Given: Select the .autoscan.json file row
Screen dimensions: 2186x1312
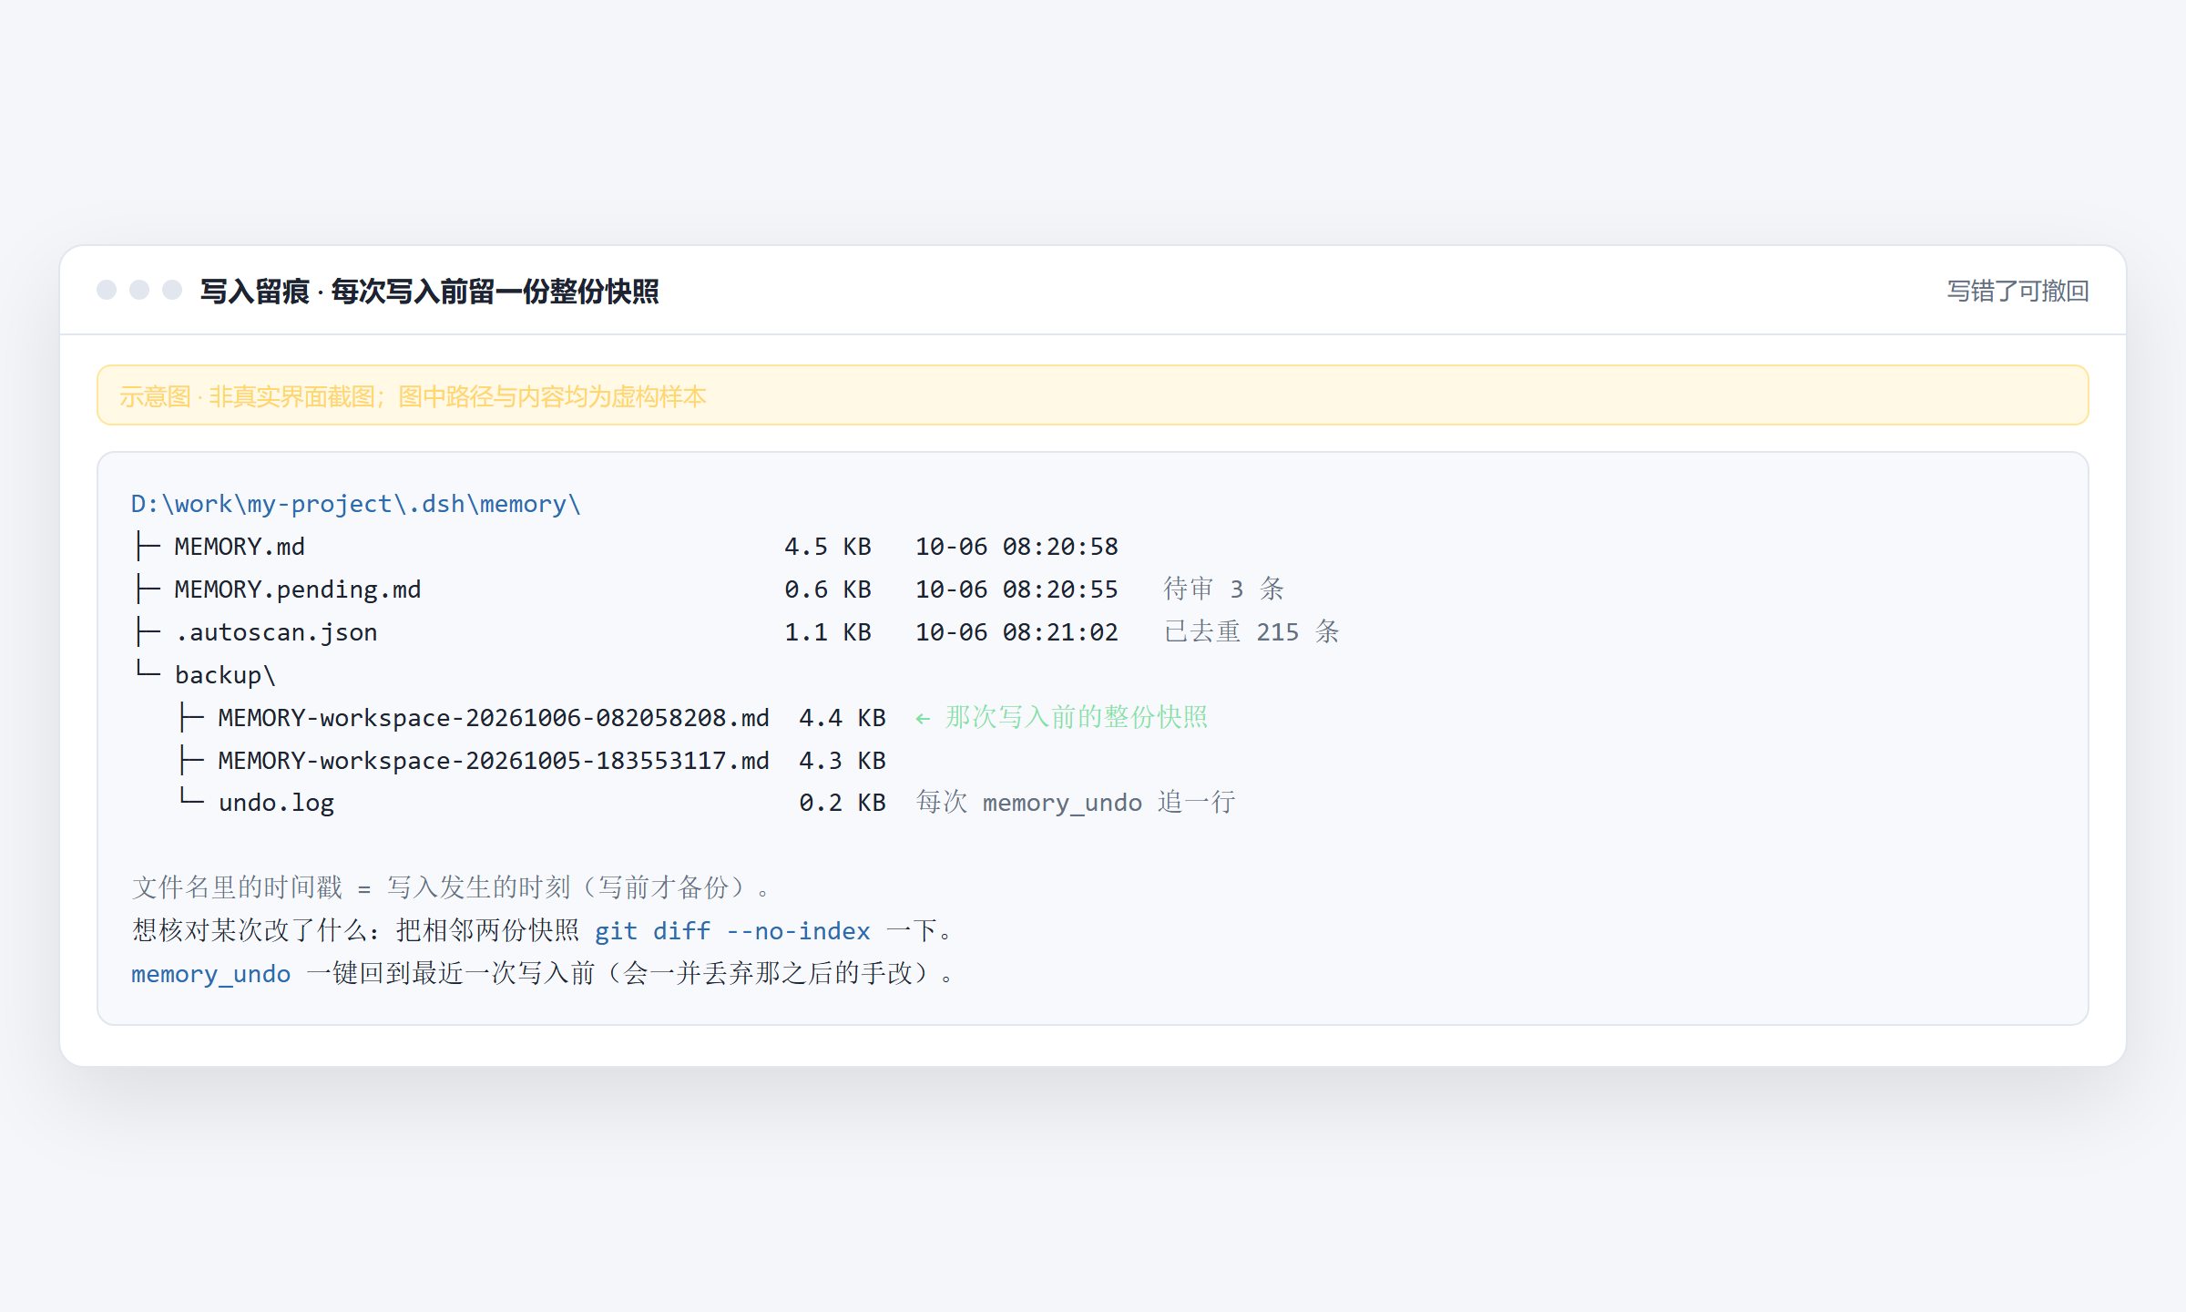Looking at the screenshot, I should 736,632.
